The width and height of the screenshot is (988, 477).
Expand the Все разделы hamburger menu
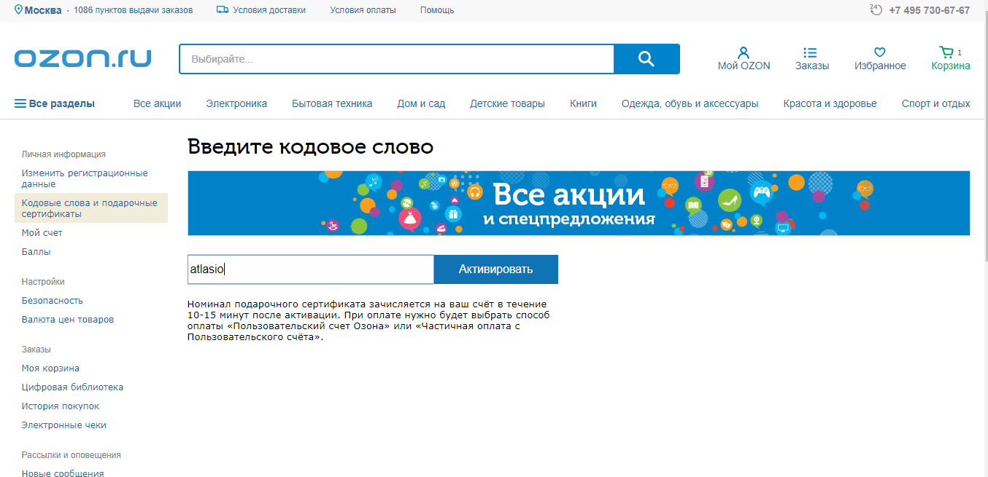coord(20,103)
